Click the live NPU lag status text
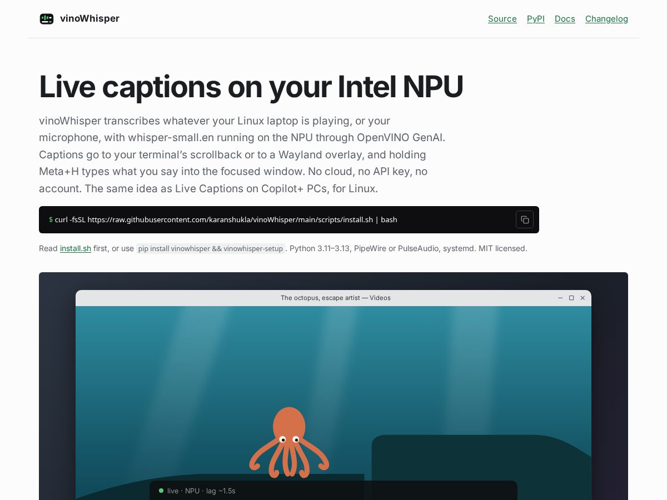This screenshot has height=500, width=667. [x=201, y=491]
